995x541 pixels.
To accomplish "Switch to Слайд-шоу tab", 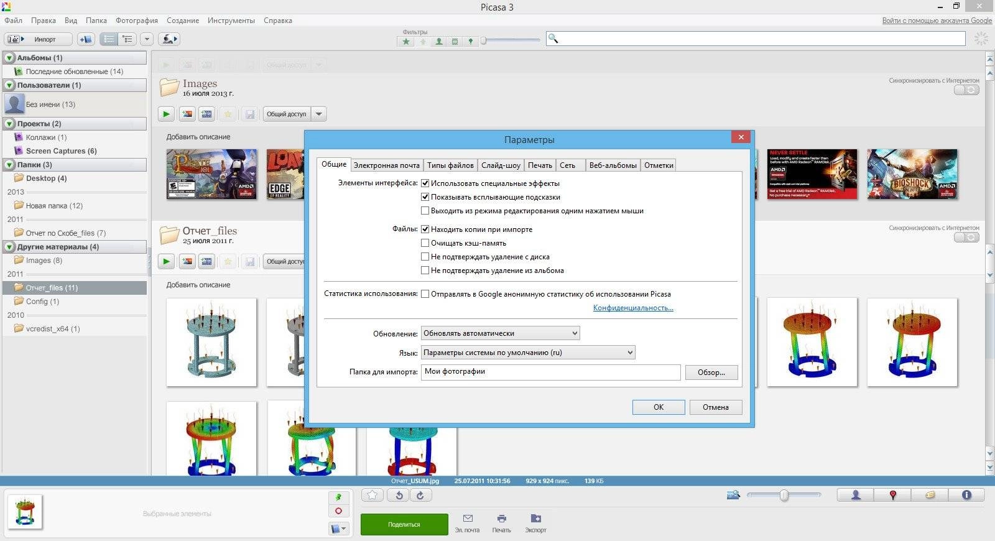I will [x=501, y=165].
